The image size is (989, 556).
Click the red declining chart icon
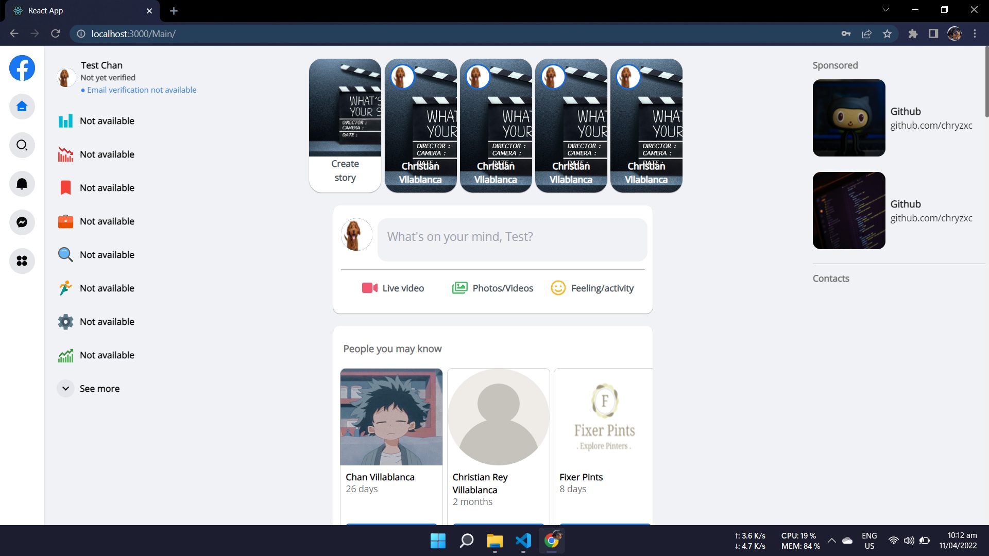pyautogui.click(x=65, y=154)
